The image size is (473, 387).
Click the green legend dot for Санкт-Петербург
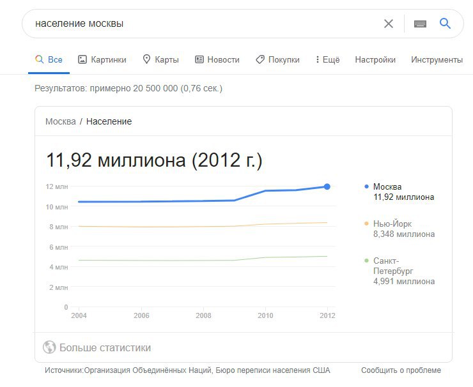[366, 261]
